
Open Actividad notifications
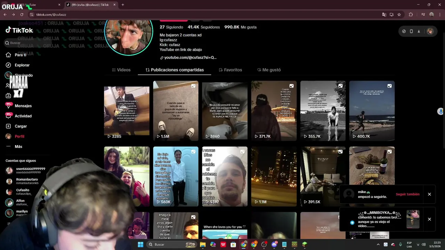click(x=18, y=116)
